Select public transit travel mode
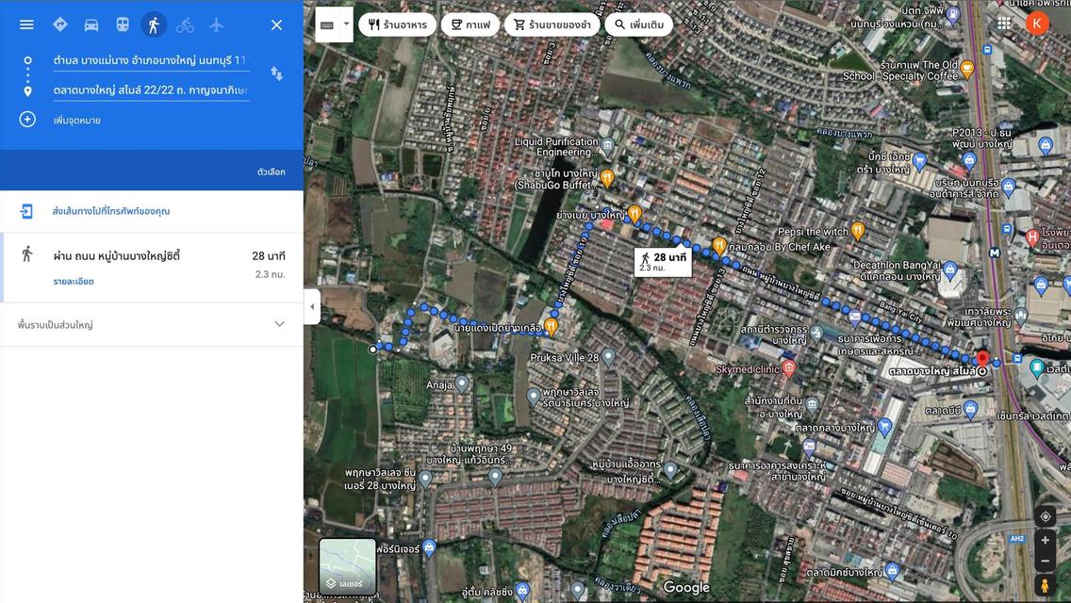The width and height of the screenshot is (1071, 603). [x=123, y=24]
